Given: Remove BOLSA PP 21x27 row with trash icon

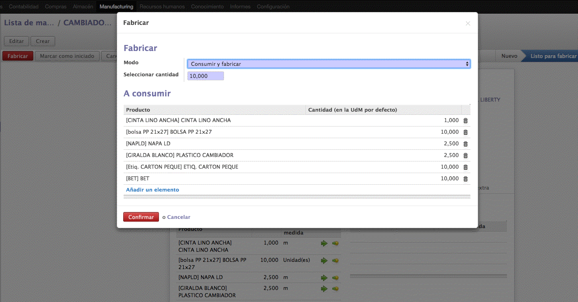Looking at the screenshot, I should click(x=466, y=132).
